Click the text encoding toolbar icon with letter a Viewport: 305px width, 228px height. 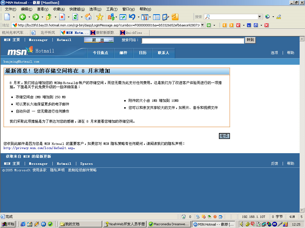coord(111,17)
